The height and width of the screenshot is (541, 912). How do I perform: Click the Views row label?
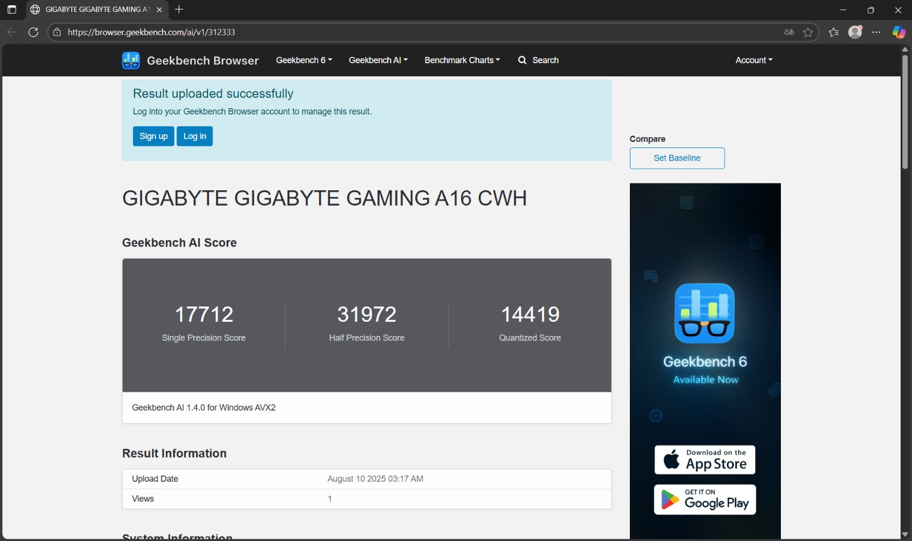click(142, 499)
